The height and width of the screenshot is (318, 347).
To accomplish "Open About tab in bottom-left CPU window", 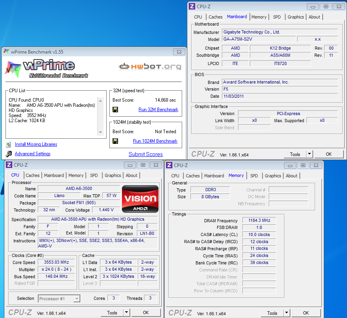I will (131, 175).
